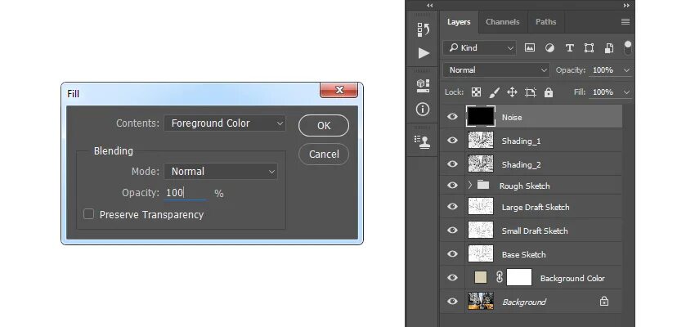This screenshot has height=327, width=695.
Task: Open the blending Mode dropdown in Fill
Action: tap(221, 171)
